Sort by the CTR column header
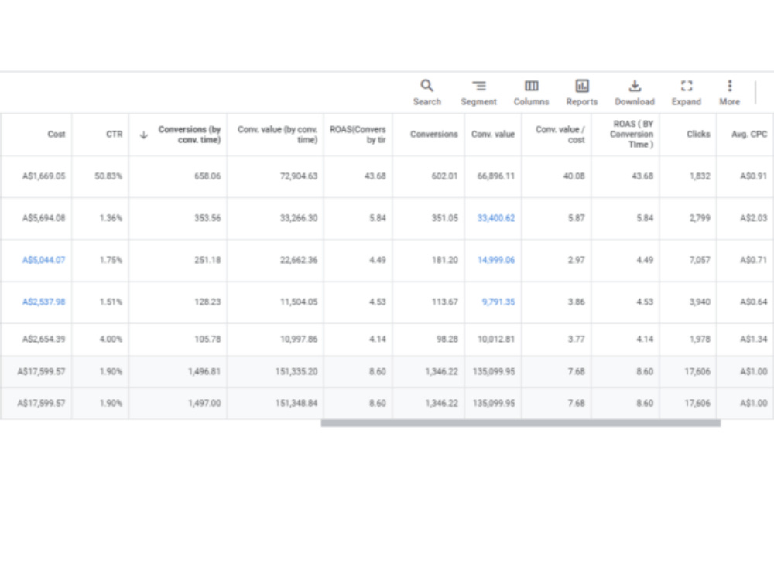Image resolution: width=774 pixels, height=580 pixels. tap(114, 134)
